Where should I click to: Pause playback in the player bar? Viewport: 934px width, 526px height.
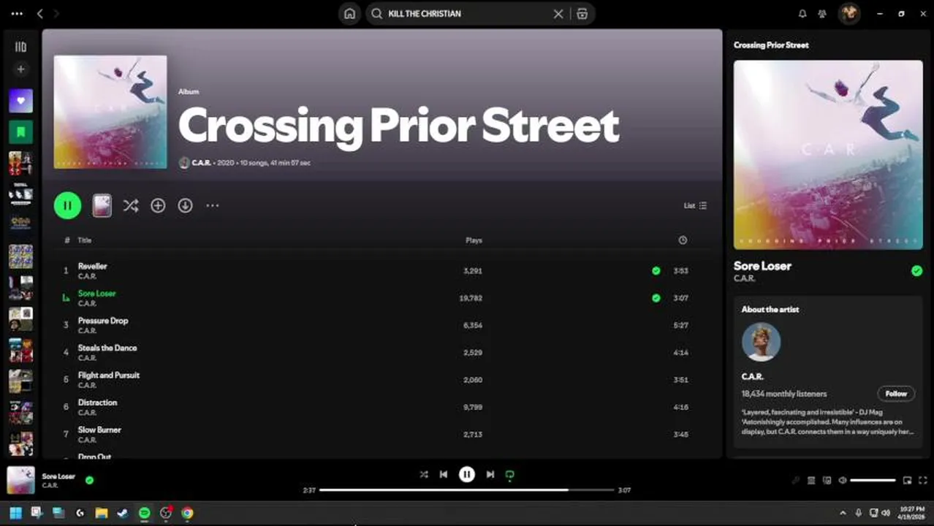tap(467, 474)
